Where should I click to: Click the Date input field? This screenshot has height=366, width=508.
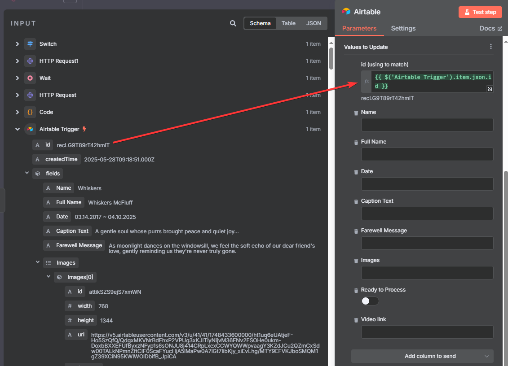point(427,184)
